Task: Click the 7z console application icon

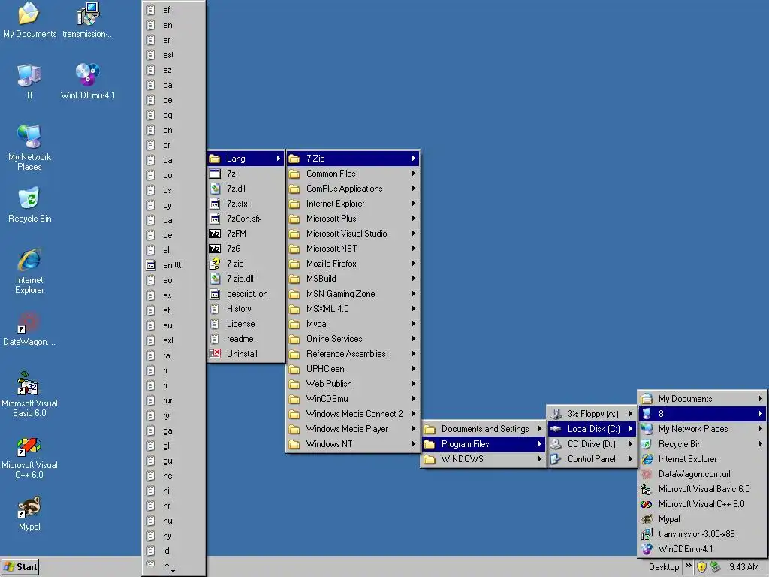Action: [215, 174]
